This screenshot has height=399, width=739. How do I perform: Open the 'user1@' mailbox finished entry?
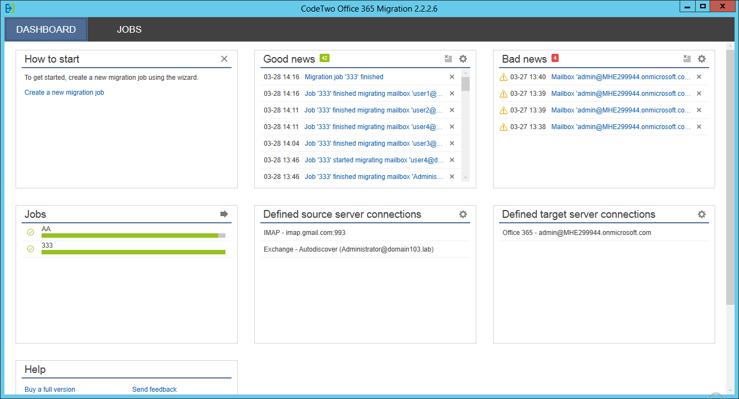coord(374,94)
